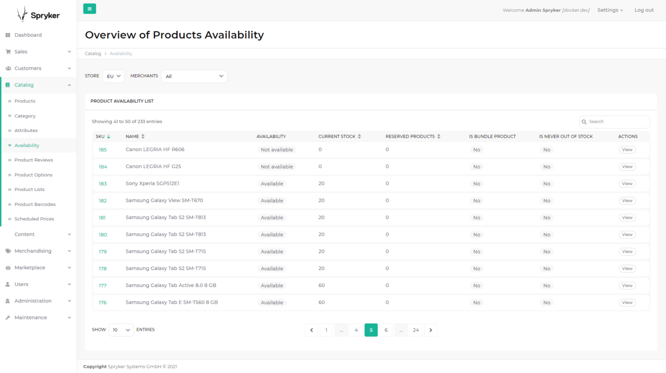The width and height of the screenshot is (666, 373).
Task: Click the Spryker logo
Action: pyautogui.click(x=38, y=14)
